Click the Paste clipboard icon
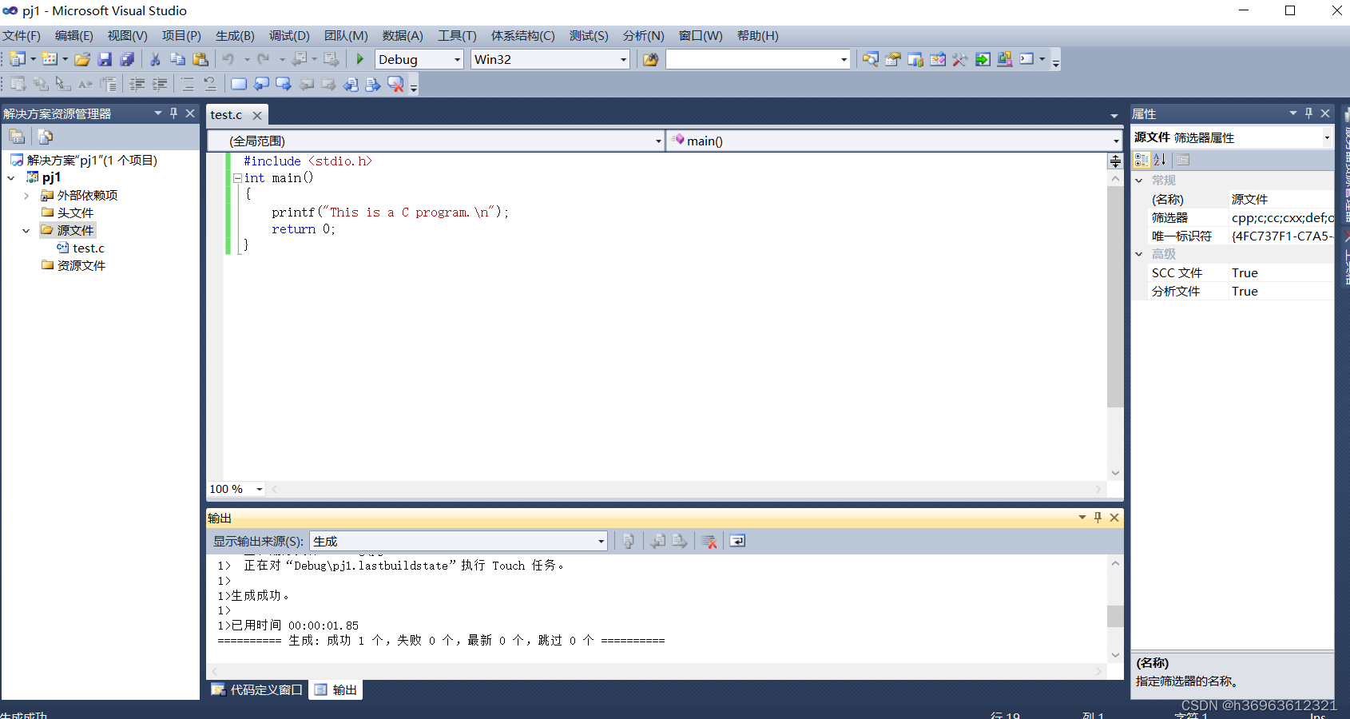The height and width of the screenshot is (719, 1350). [x=201, y=59]
